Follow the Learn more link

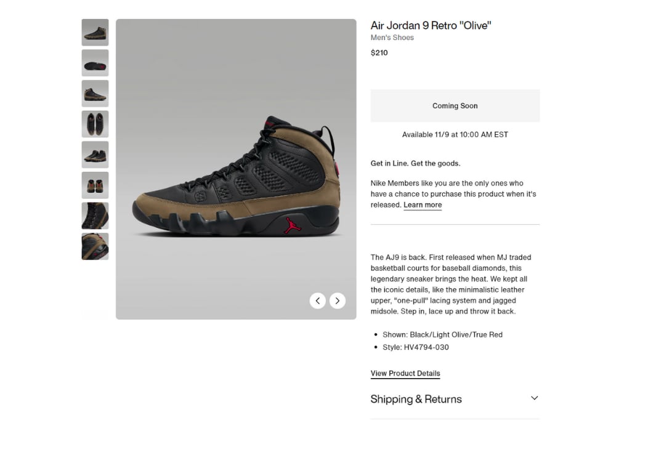(x=422, y=205)
